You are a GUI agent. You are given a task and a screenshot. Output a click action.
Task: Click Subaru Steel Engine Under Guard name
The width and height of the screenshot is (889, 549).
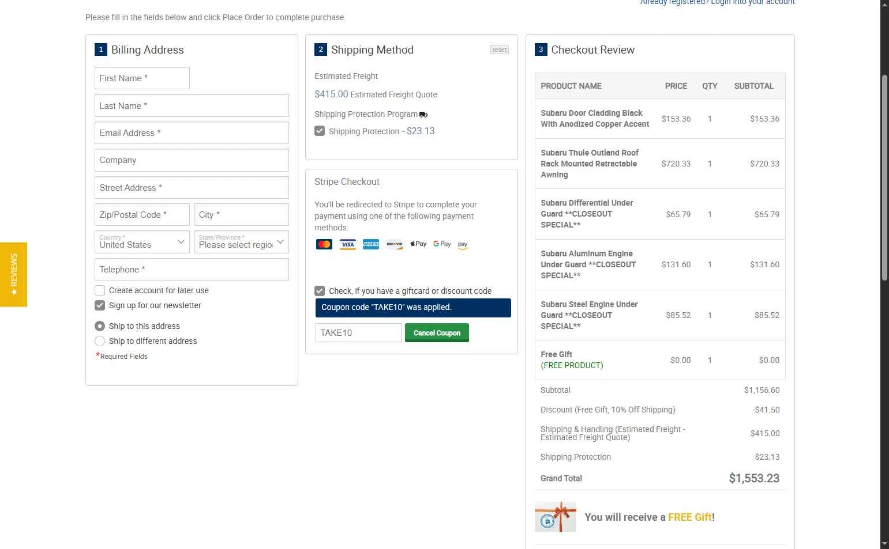589,315
